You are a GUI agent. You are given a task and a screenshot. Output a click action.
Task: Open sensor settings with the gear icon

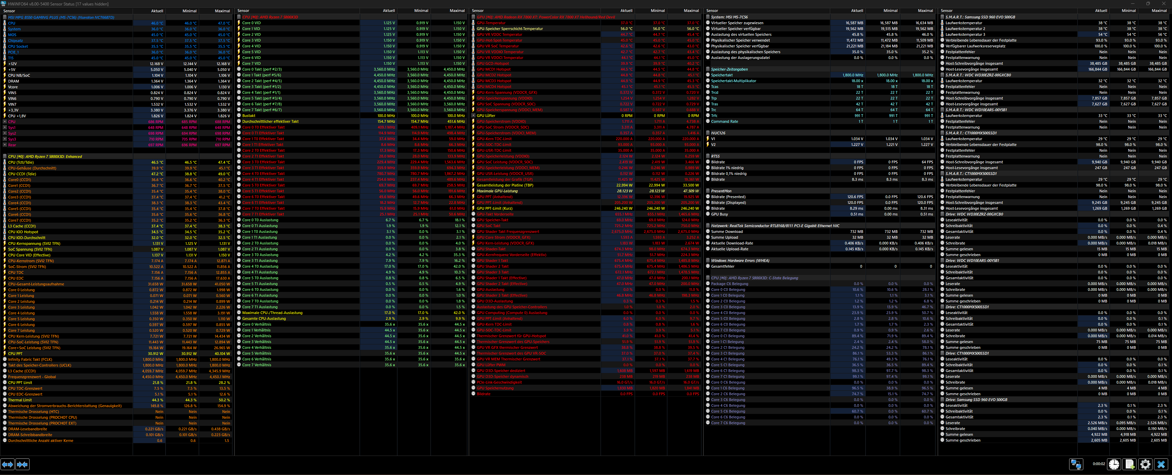coord(1145,464)
